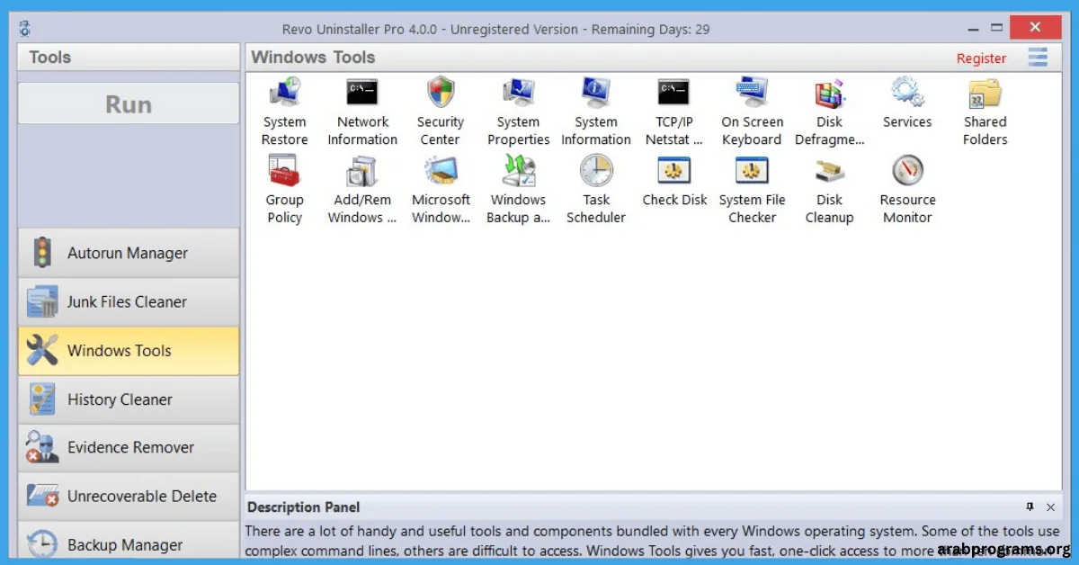The width and height of the screenshot is (1079, 565).
Task: Open Windows Backup and Restore tool
Action: pyautogui.click(x=519, y=190)
